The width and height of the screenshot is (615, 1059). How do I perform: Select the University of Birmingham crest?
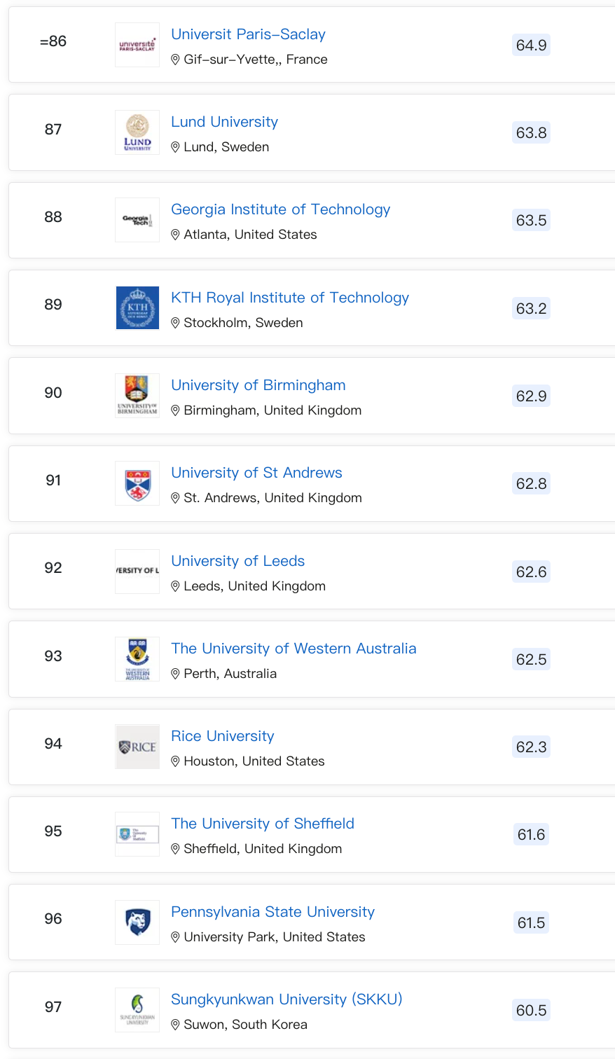(137, 396)
